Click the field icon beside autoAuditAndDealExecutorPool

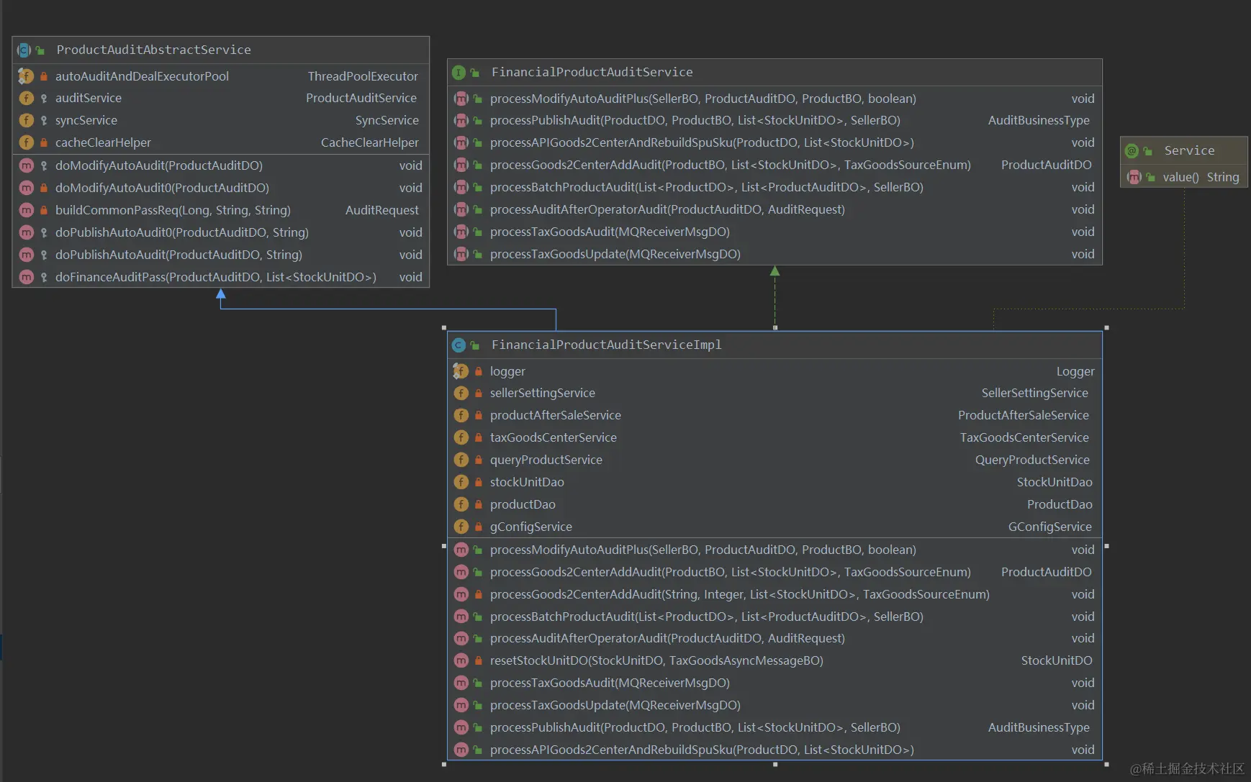pos(26,76)
